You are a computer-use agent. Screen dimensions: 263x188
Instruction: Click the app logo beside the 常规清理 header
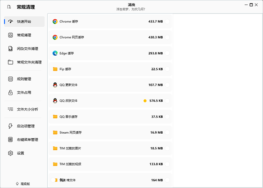9,7
